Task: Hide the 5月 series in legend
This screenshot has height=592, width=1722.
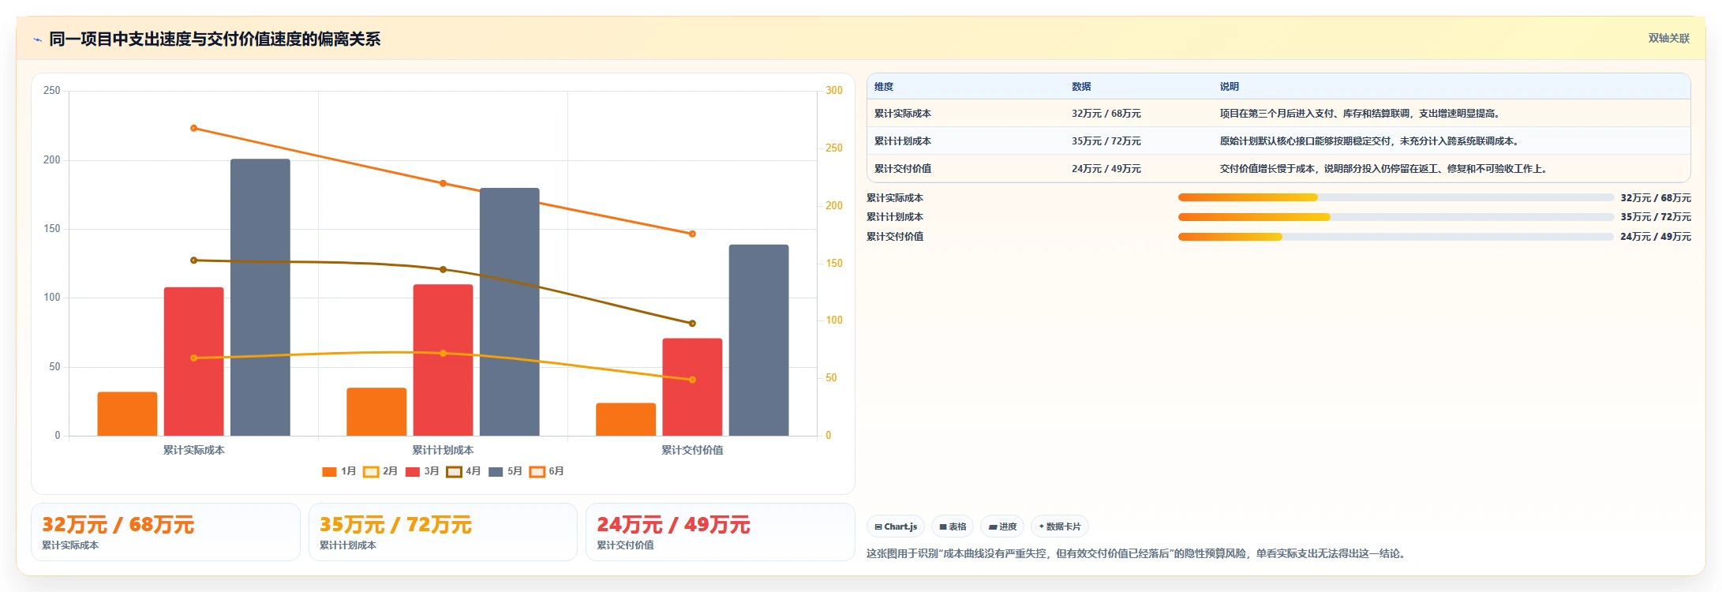Action: 505,471
